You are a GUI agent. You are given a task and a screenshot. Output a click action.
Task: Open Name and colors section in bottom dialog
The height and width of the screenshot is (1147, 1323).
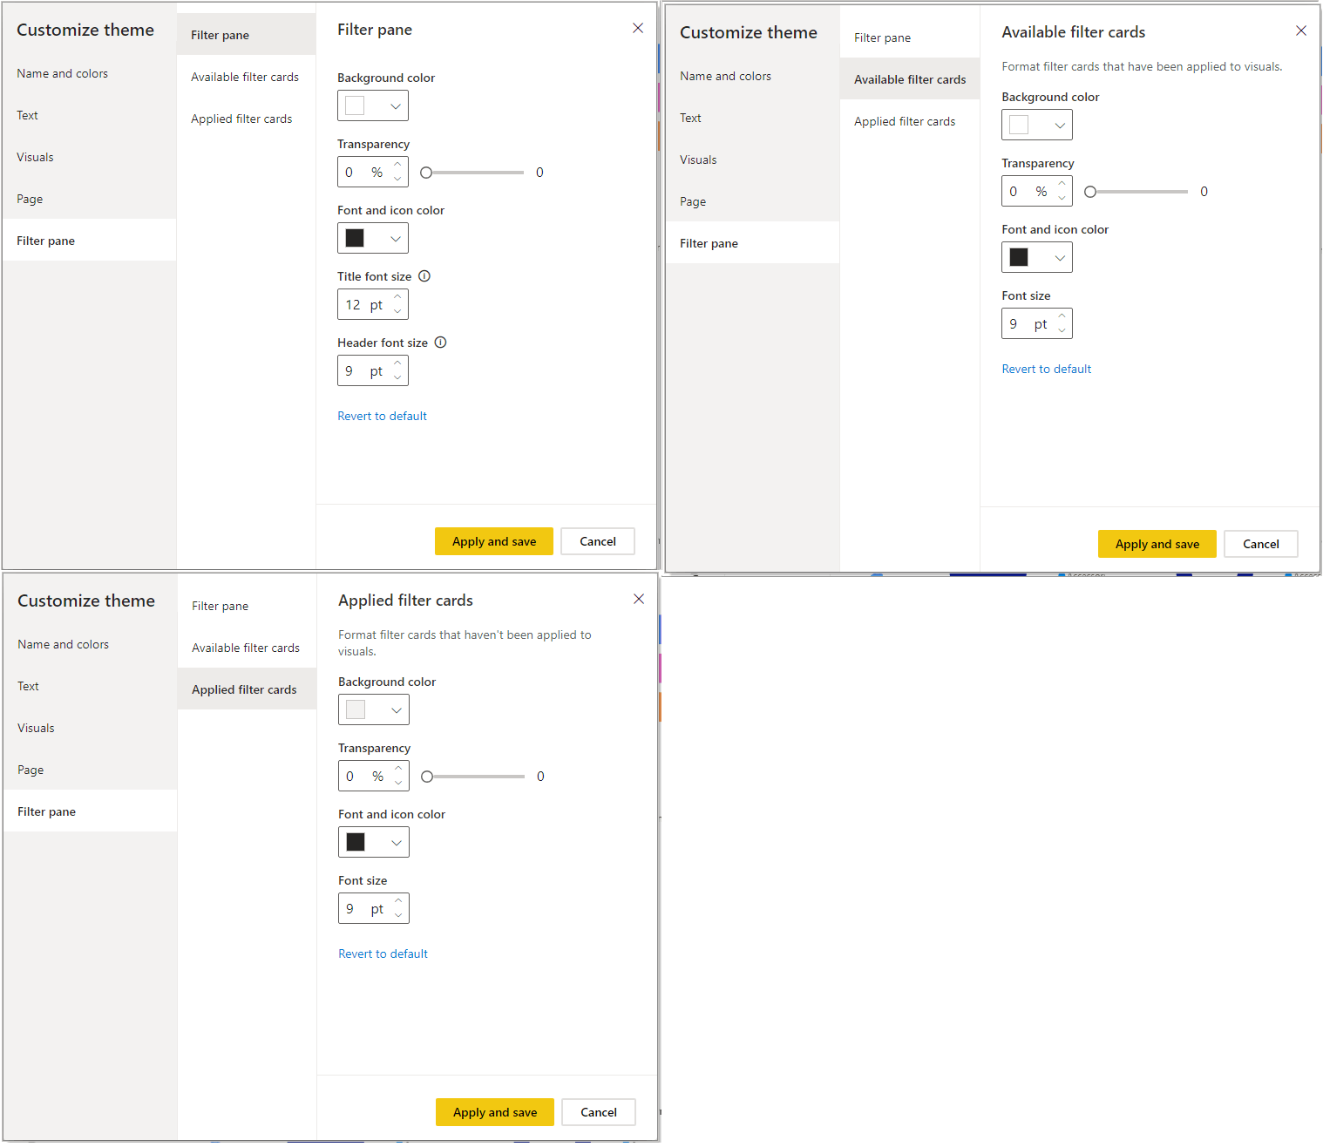[64, 645]
